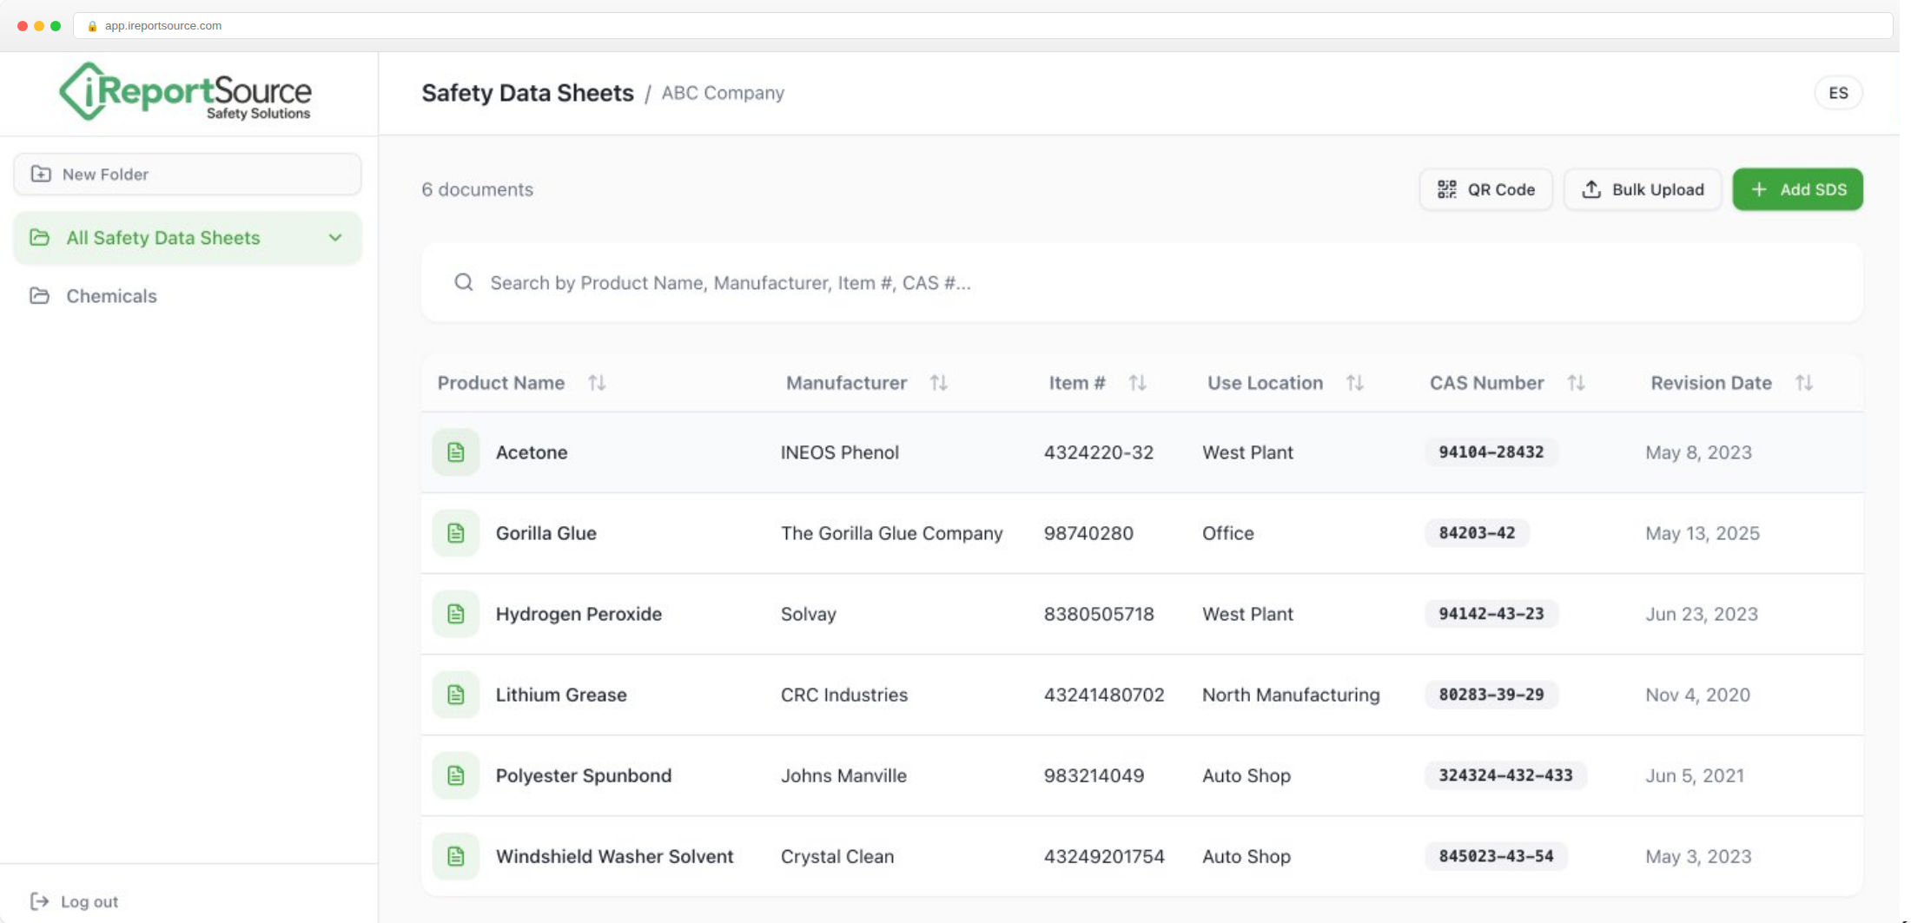
Task: Select the Manufacturer column header
Action: (846, 382)
